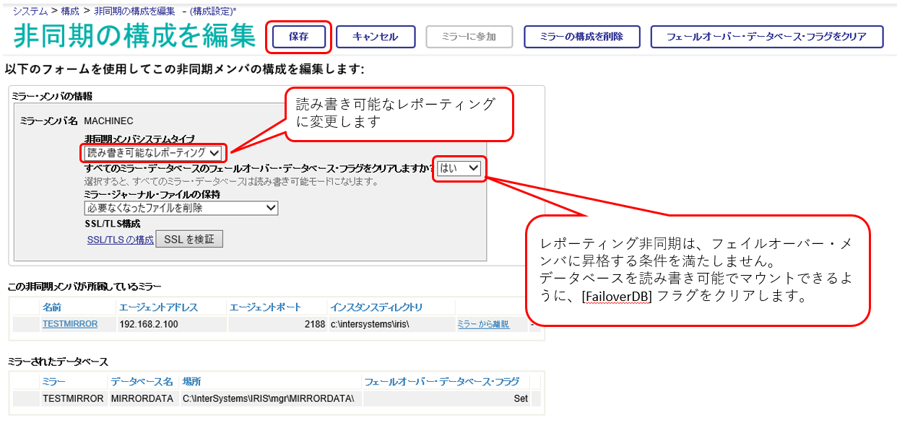Click the 名前 column header

52,307
